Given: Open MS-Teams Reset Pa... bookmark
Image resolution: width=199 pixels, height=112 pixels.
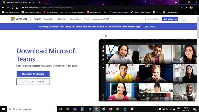Looking at the screenshot, I should click(53, 12).
